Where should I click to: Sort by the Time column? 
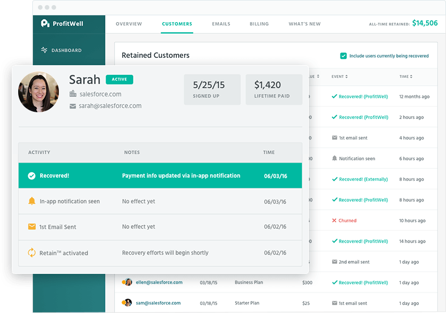(x=406, y=77)
